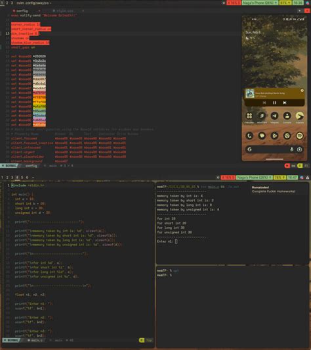The width and height of the screenshot is (311, 350).
Task: Open the album art thumbnail in media widget
Action: coord(250,93)
